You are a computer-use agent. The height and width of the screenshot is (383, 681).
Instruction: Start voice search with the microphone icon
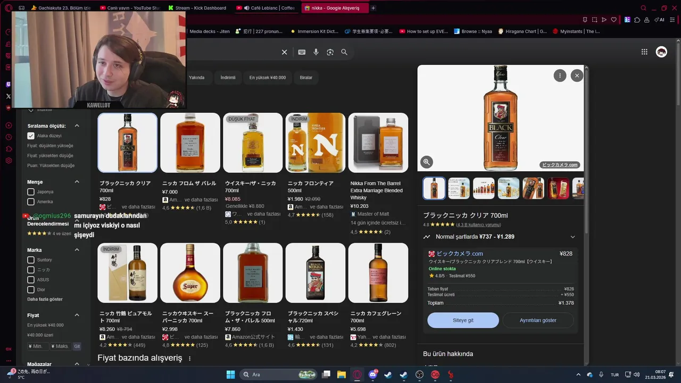pyautogui.click(x=316, y=52)
